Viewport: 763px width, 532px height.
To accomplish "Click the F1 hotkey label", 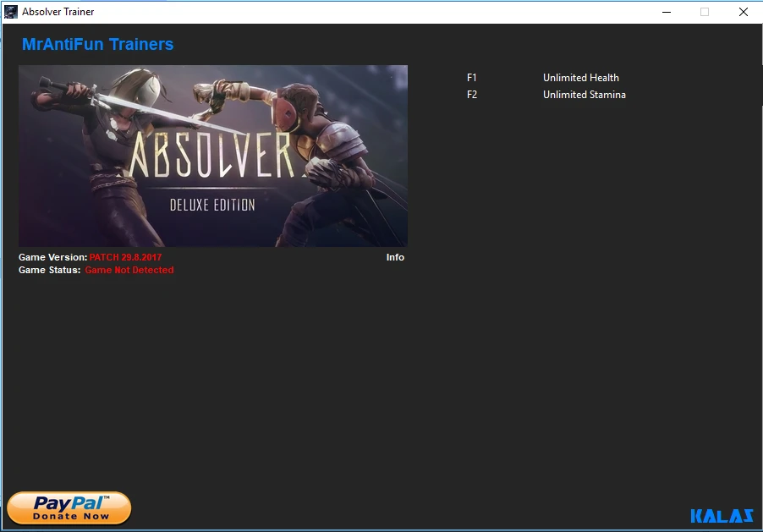I will click(471, 77).
